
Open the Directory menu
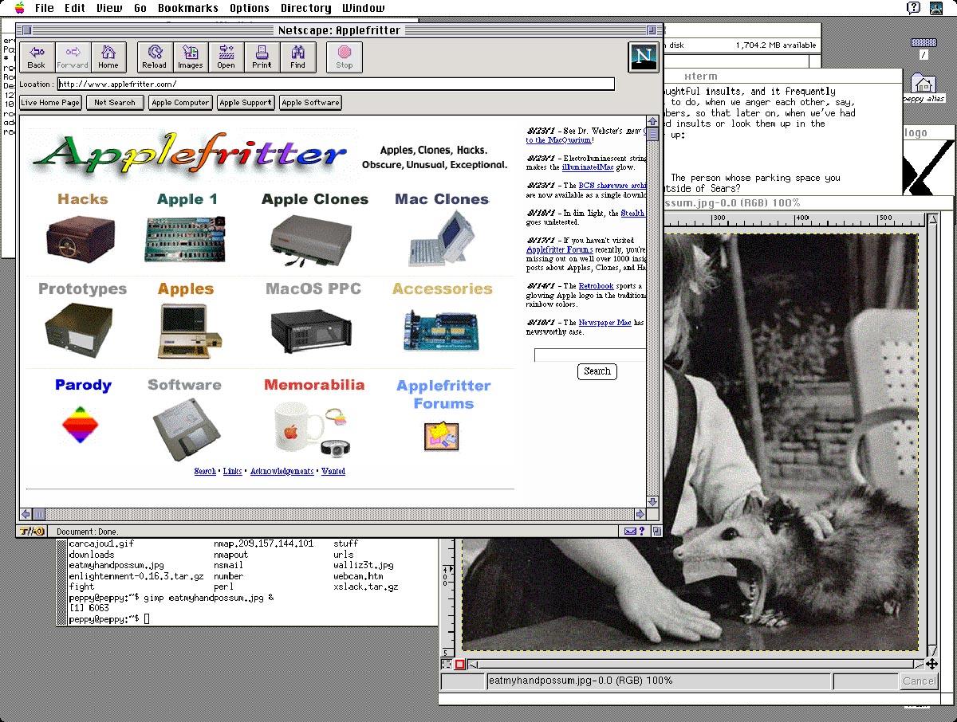coord(306,8)
